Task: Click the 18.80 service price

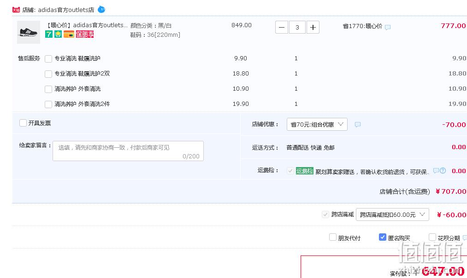Action: click(x=241, y=74)
